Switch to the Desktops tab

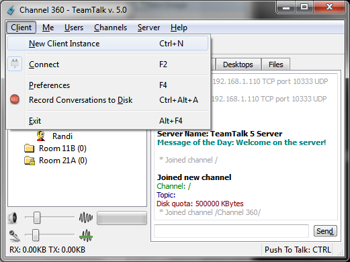point(238,64)
